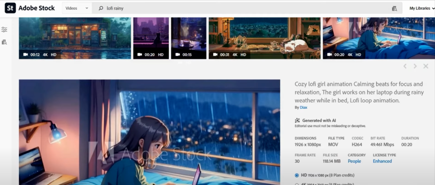The height and width of the screenshot is (185, 435).
Task: Open visual search camera icon in search bar
Action: click(x=395, y=8)
